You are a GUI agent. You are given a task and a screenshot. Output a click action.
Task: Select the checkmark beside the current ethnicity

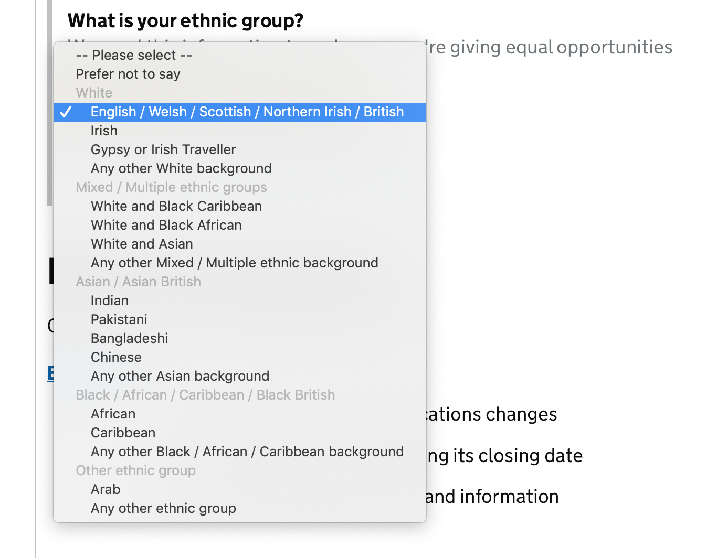coord(66,112)
